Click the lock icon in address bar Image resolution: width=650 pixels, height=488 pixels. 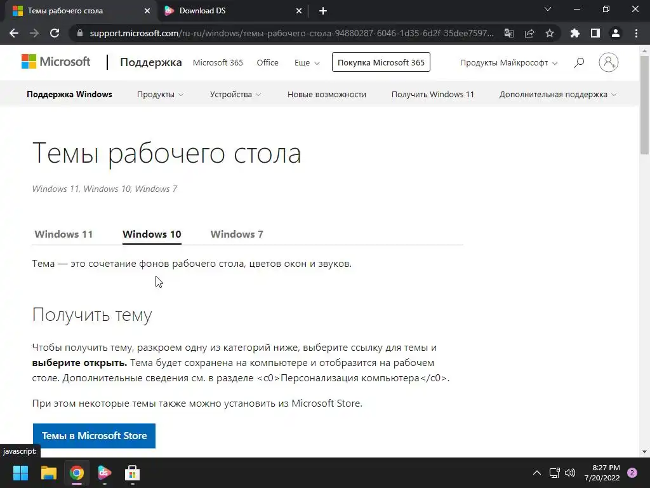point(80,33)
